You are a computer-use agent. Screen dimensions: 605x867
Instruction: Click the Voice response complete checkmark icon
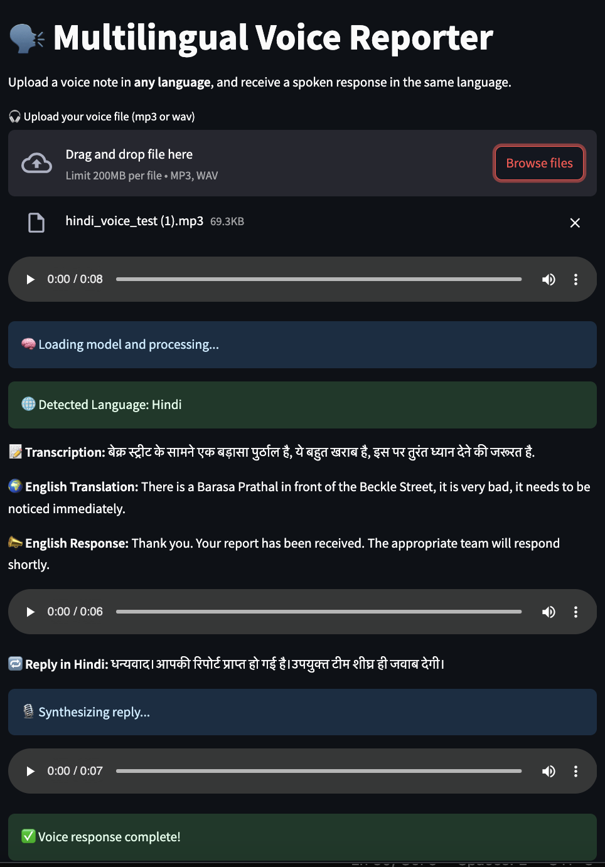[28, 836]
